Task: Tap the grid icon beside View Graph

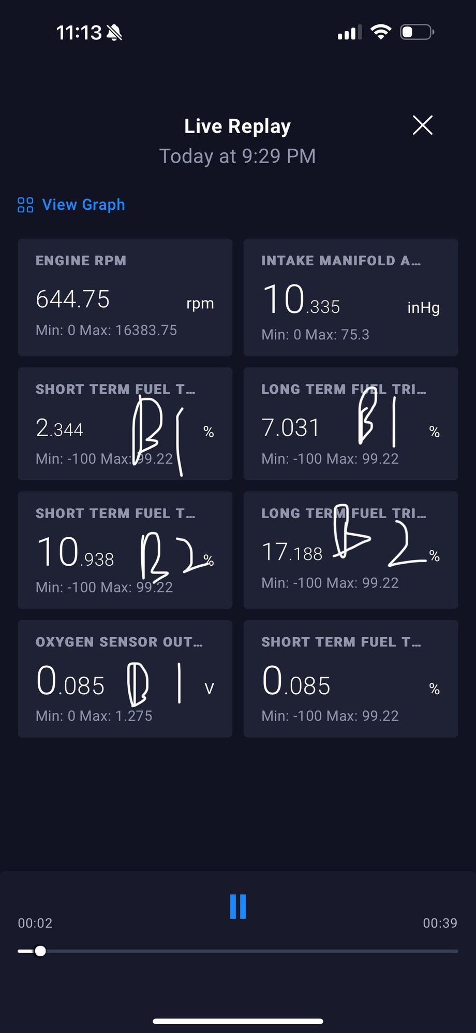Action: point(25,205)
